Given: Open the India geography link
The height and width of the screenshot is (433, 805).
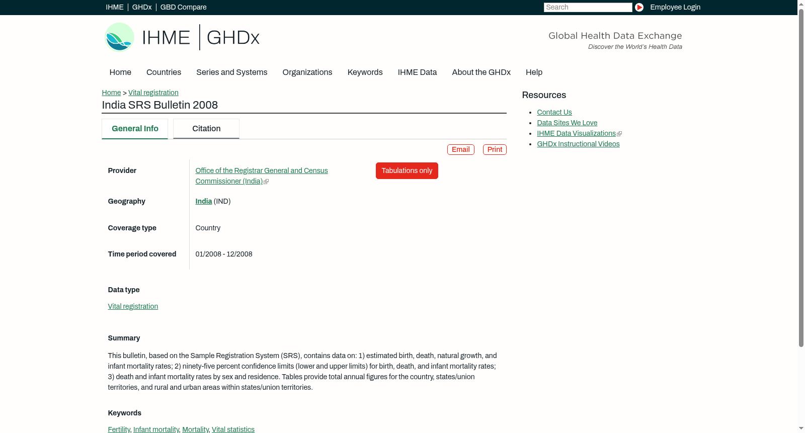Looking at the screenshot, I should click(204, 201).
